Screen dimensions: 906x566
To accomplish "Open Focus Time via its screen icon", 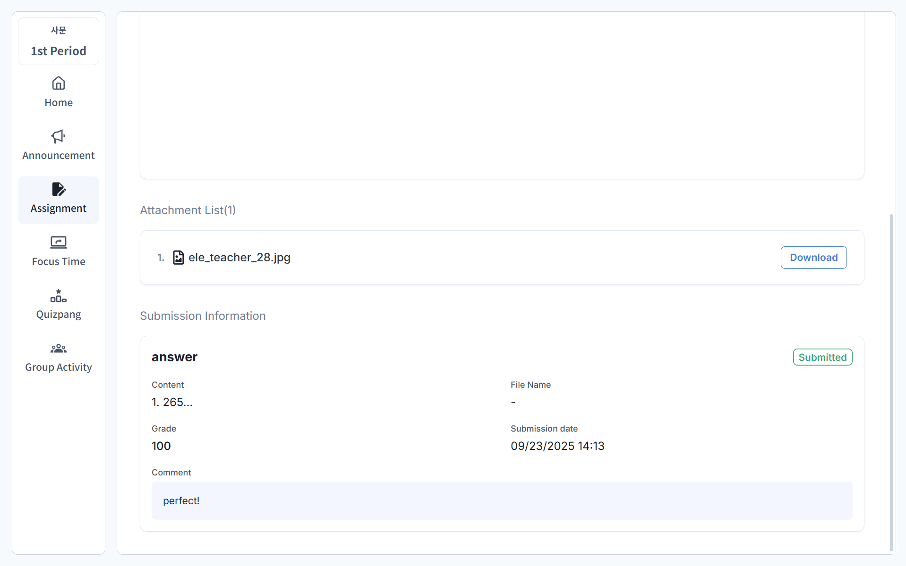I will click(x=59, y=242).
